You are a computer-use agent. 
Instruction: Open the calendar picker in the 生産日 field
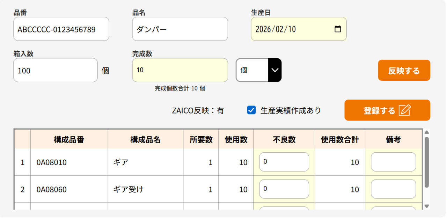pos(337,29)
